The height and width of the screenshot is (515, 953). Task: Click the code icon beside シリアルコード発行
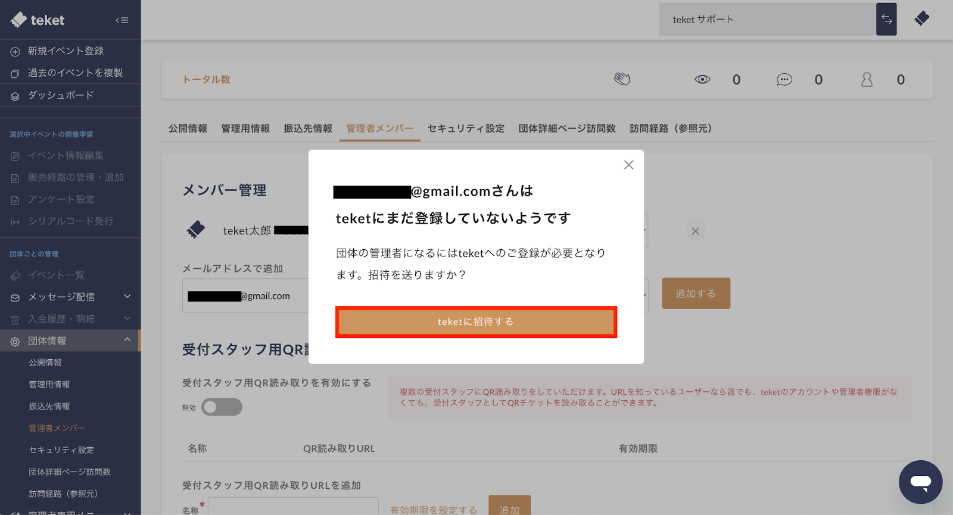[x=15, y=222]
